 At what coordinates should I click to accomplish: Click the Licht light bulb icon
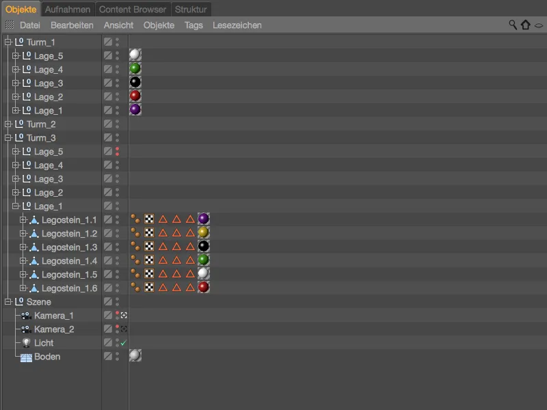(26, 343)
